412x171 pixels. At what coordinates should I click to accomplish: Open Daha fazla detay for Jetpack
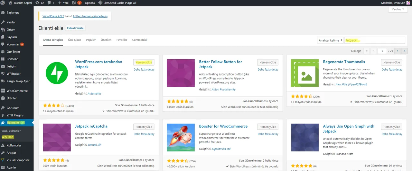point(144,69)
